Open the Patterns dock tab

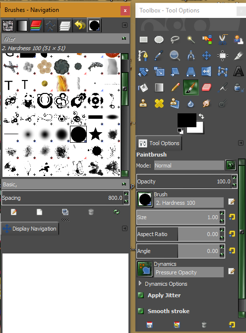[8, 25]
